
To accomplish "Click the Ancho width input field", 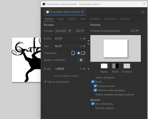I will [x=66, y=39].
